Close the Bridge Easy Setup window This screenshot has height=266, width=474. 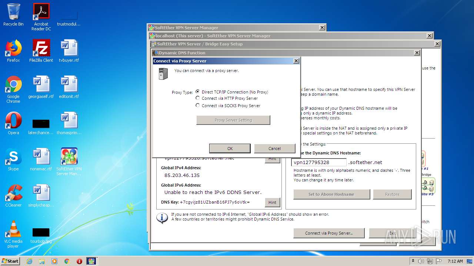pyautogui.click(x=437, y=44)
